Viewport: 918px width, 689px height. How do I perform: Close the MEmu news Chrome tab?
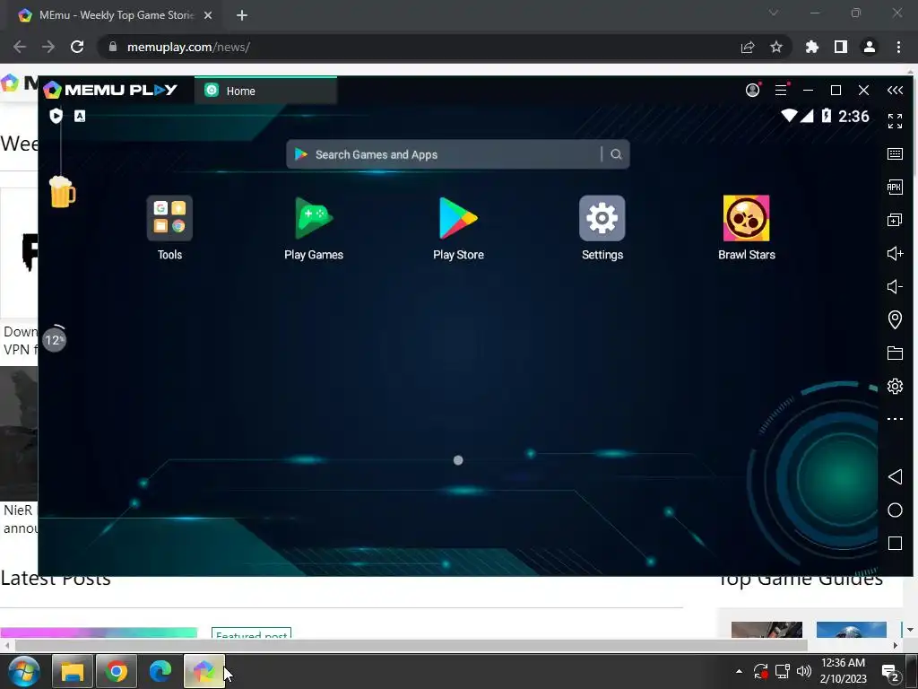pos(207,15)
